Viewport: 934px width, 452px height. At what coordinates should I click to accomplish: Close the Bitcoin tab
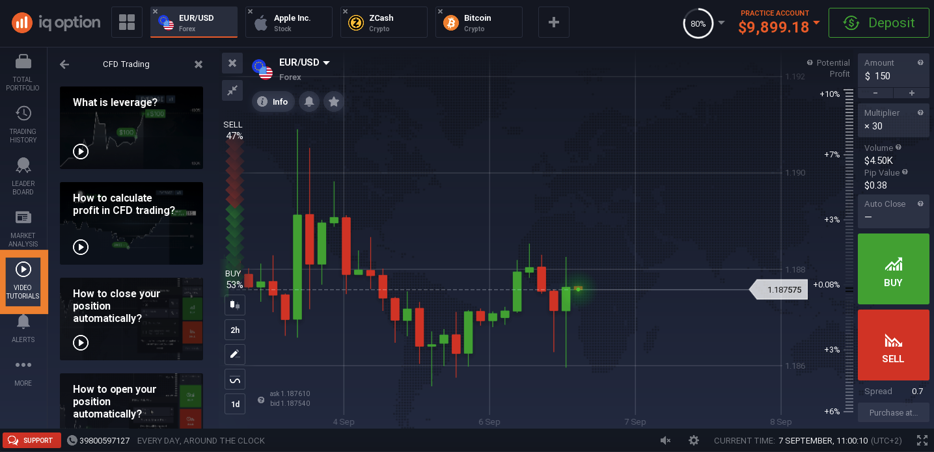coord(441,12)
